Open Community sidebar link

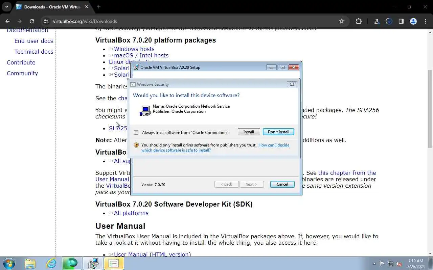22,73
